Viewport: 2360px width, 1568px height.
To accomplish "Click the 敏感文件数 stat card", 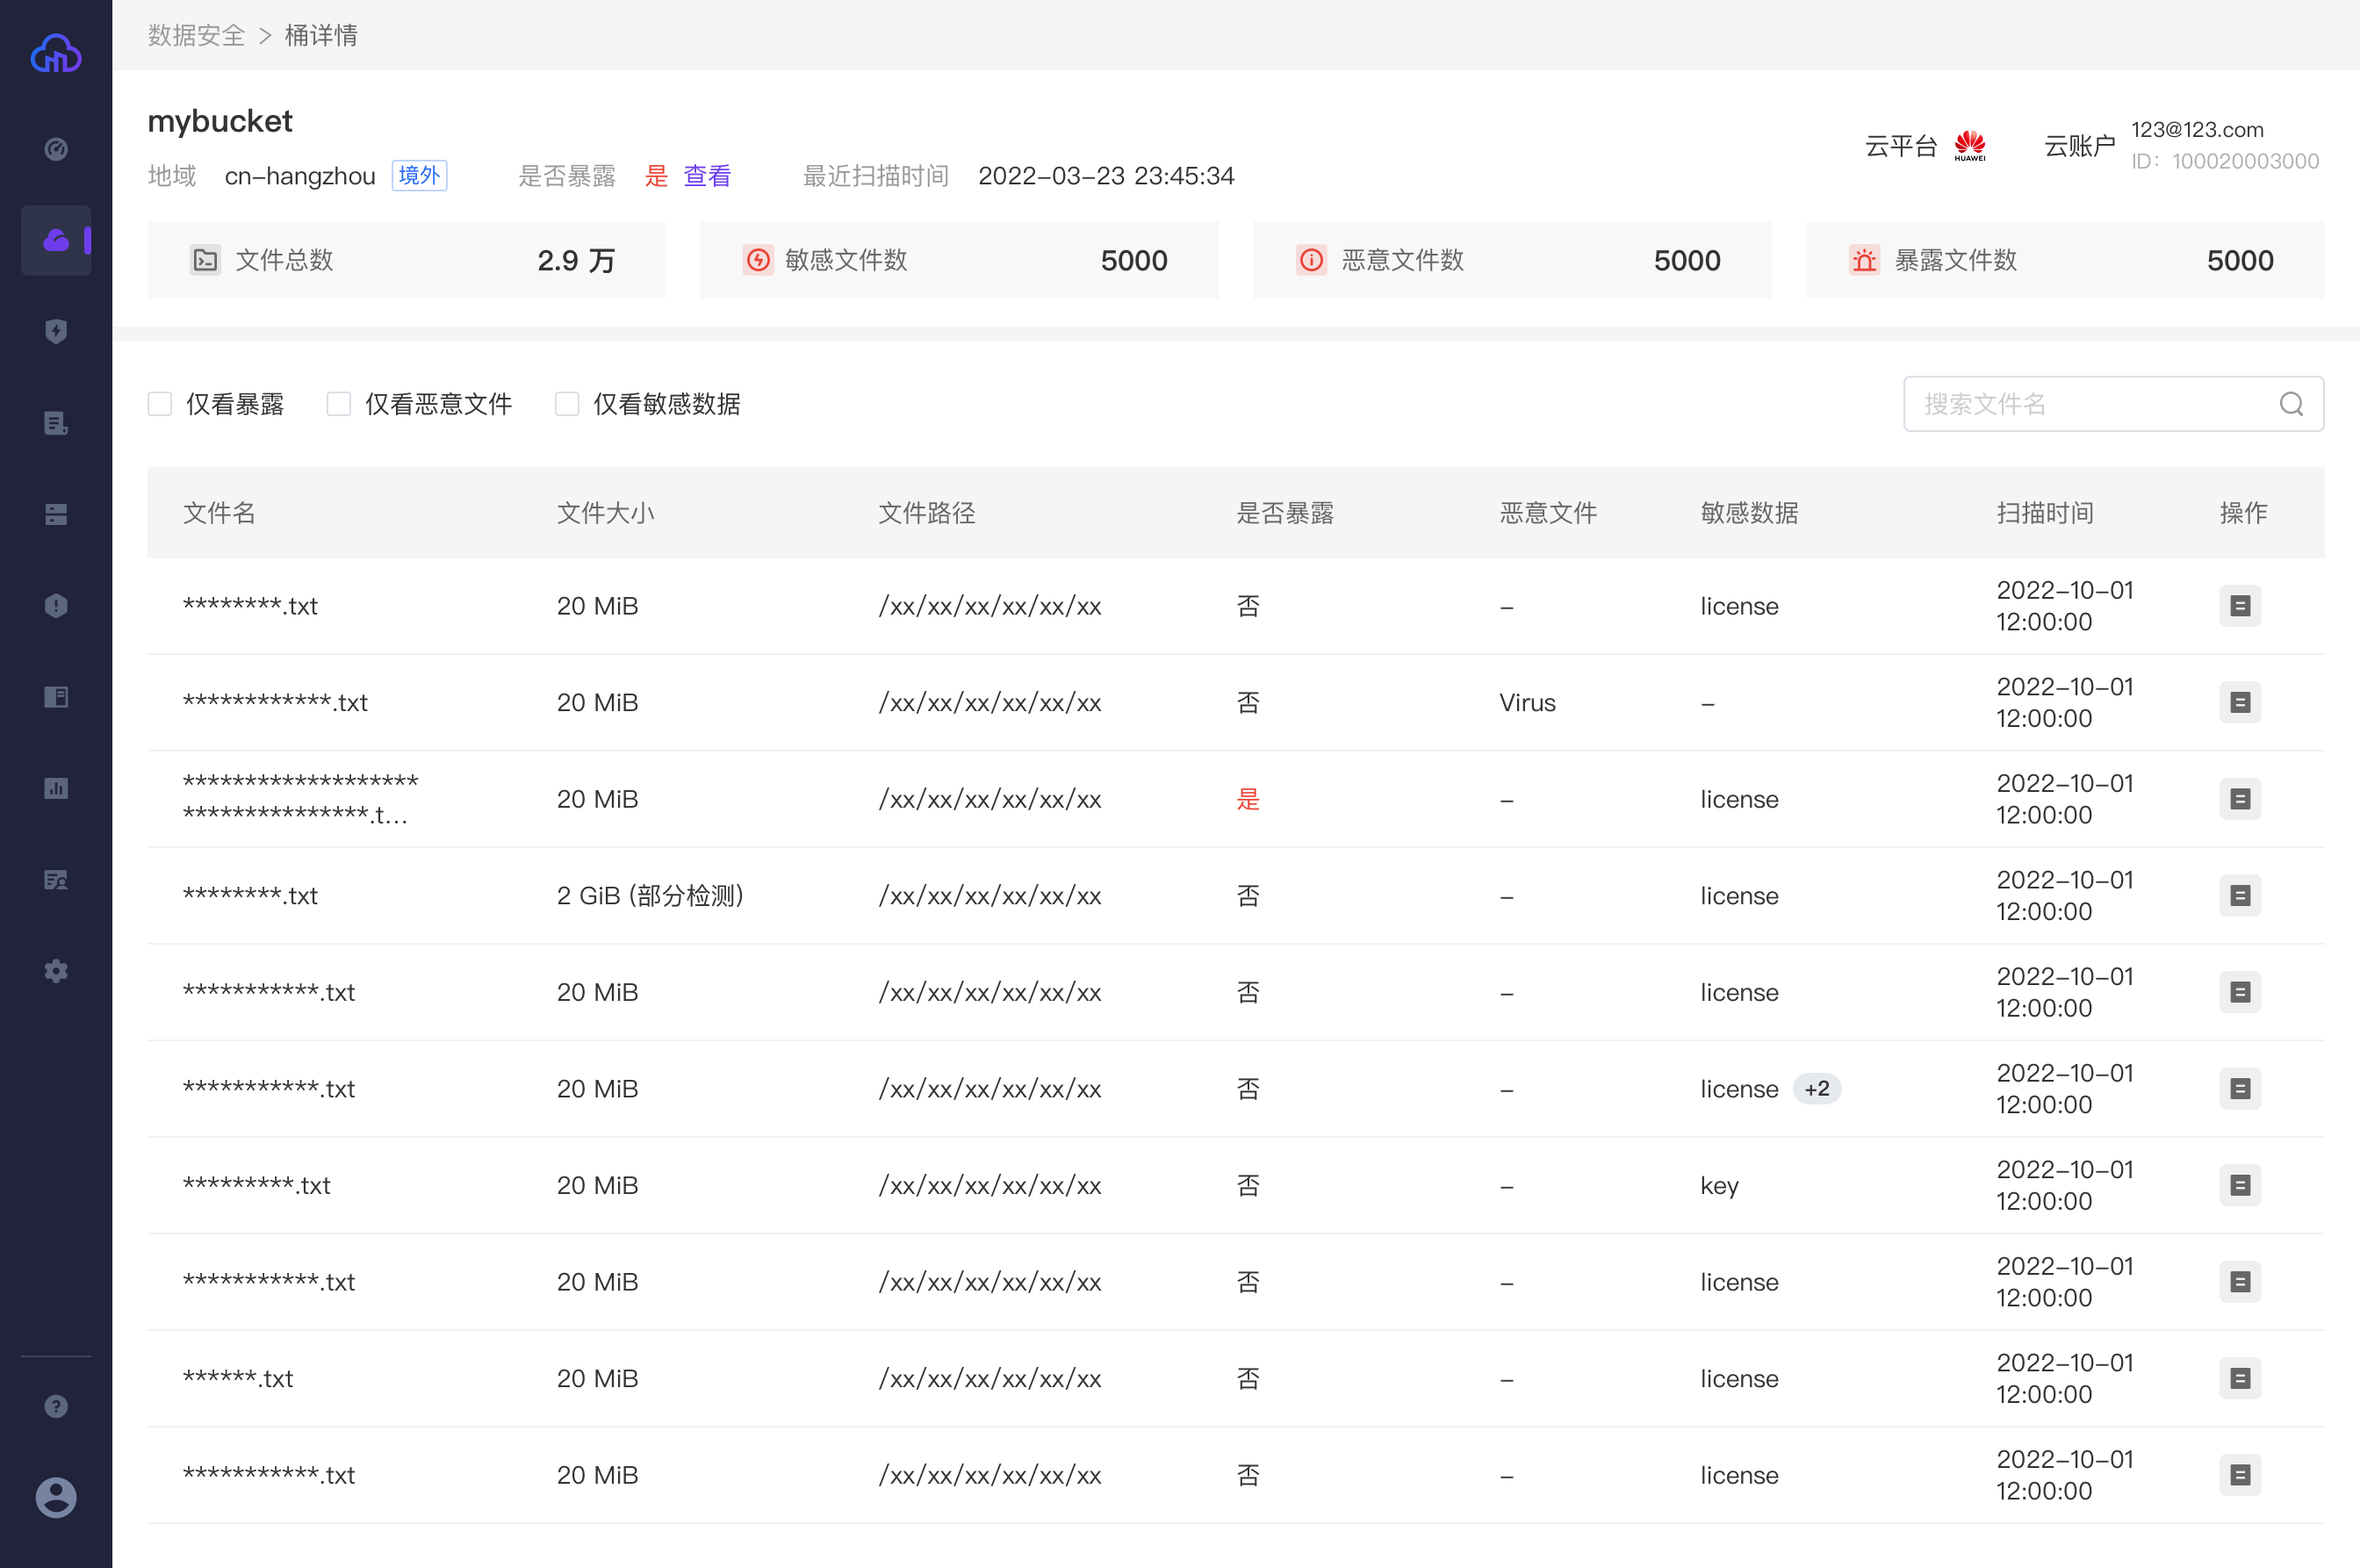I will click(x=958, y=260).
